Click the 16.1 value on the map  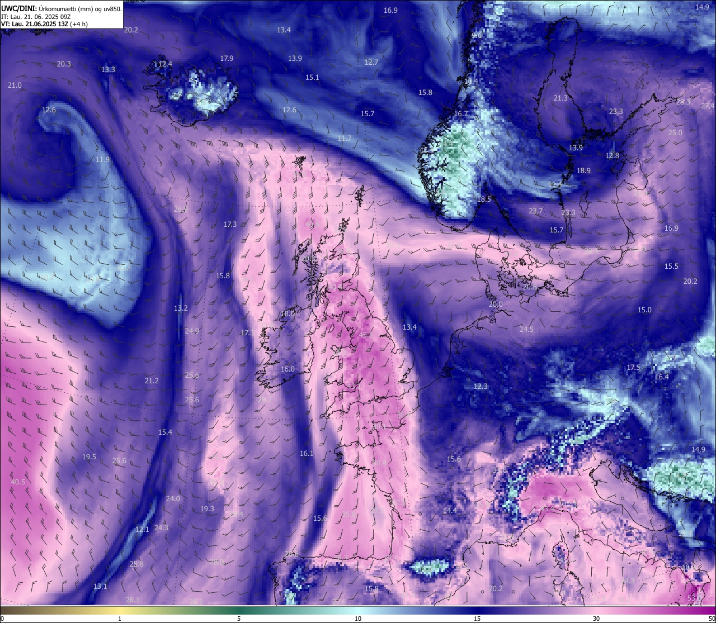pos(307,453)
